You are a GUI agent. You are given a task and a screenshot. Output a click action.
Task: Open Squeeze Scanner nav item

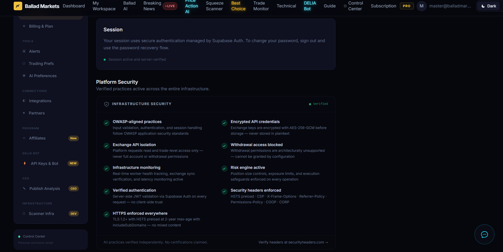click(214, 6)
